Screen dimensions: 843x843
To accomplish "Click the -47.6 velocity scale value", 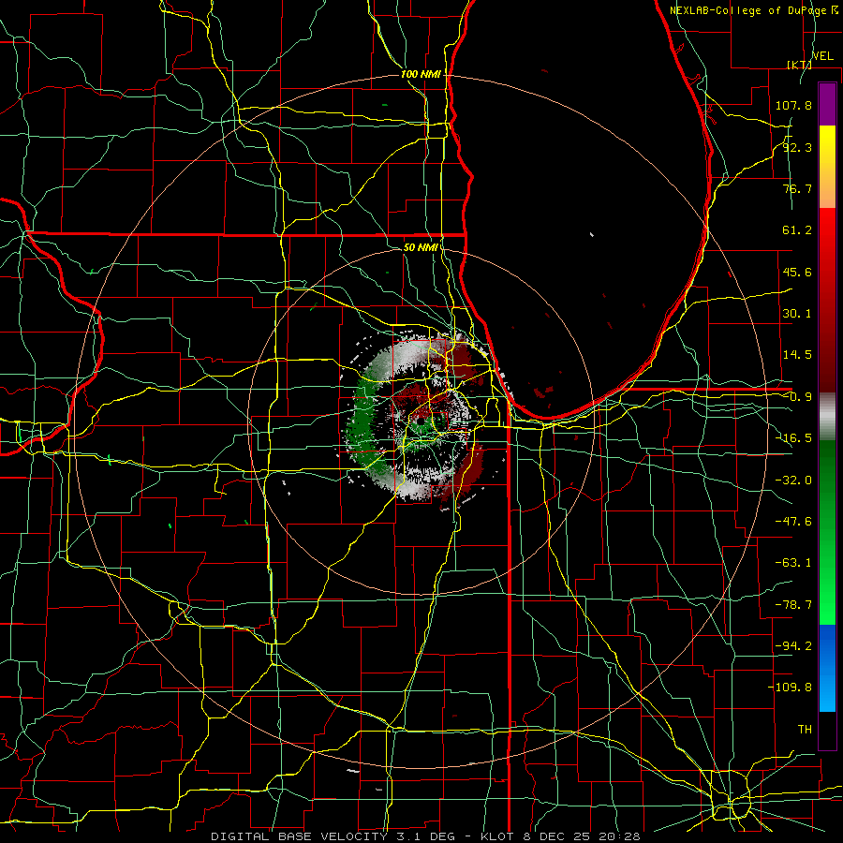I will point(793,522).
